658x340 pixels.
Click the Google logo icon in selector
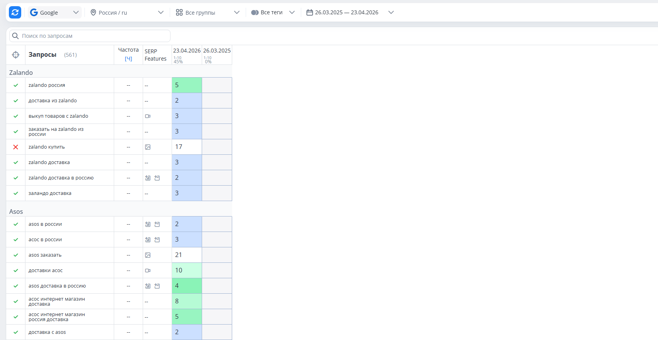click(x=34, y=12)
